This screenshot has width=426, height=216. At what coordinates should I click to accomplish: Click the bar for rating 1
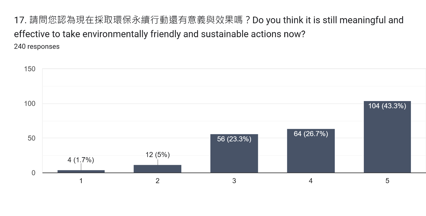(x=81, y=171)
